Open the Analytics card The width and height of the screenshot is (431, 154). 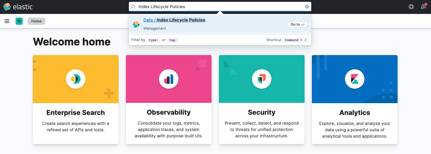(355, 100)
